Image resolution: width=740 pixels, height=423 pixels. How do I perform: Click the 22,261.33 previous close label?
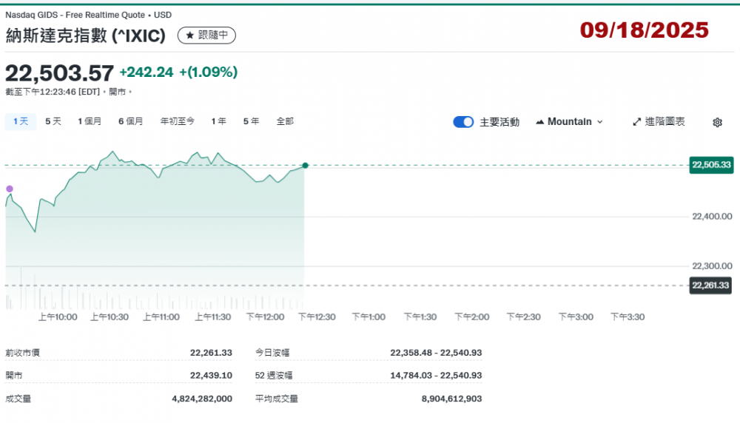coord(710,285)
